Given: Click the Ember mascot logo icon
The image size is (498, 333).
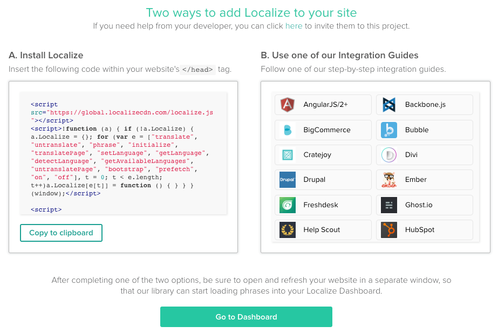Looking at the screenshot, I should 389,180.
